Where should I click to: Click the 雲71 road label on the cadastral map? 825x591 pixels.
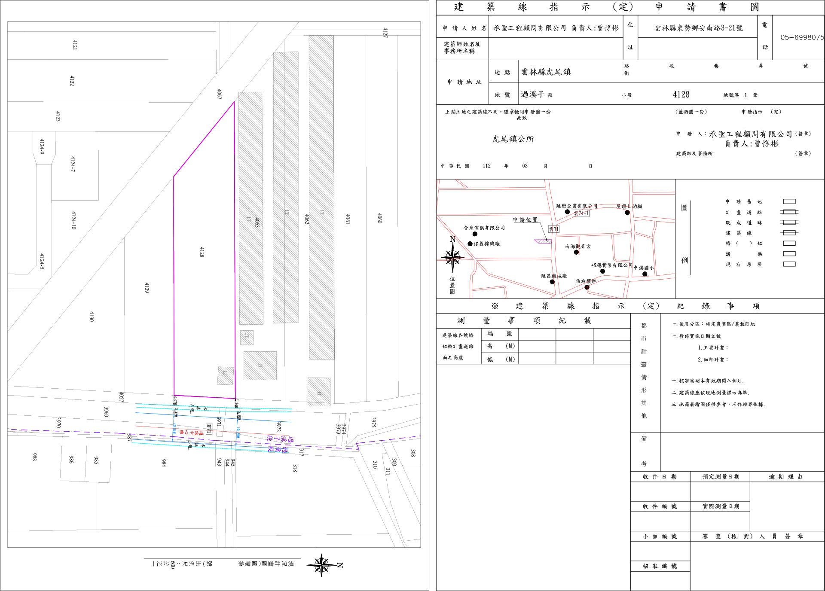[x=209, y=428]
